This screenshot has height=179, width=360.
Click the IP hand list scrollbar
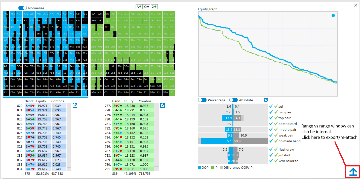tap(156, 136)
